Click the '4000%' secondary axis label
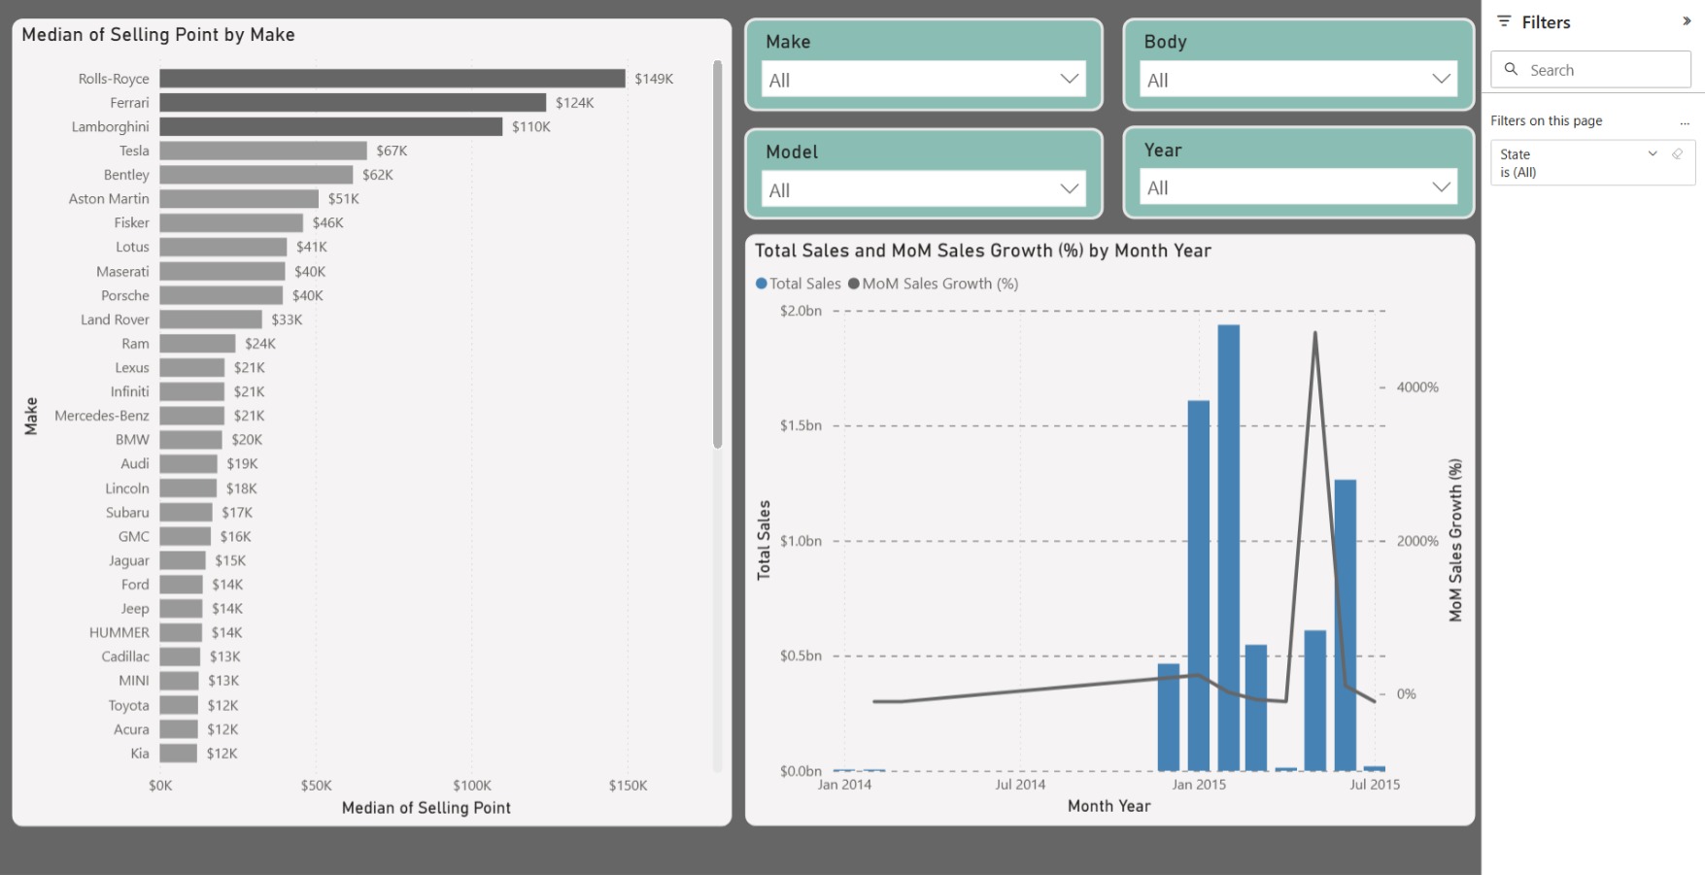This screenshot has height=875, width=1705. coord(1417,387)
